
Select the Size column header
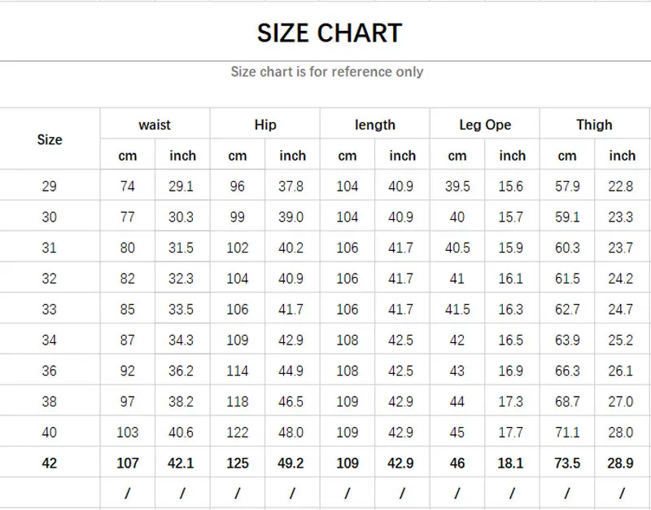click(x=50, y=139)
